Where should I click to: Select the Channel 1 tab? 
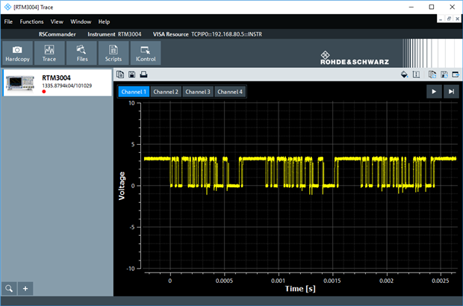(x=134, y=92)
